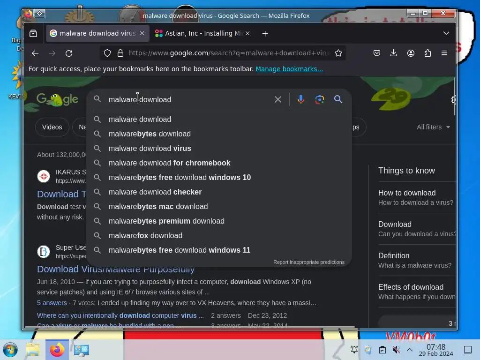Click Manage bookmarks link
Screen dimensions: 480x360
click(x=289, y=69)
